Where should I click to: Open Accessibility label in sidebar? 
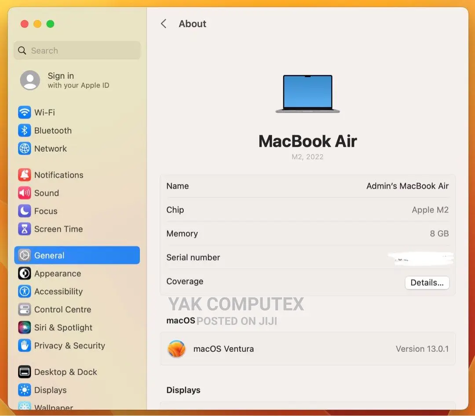coord(58,292)
